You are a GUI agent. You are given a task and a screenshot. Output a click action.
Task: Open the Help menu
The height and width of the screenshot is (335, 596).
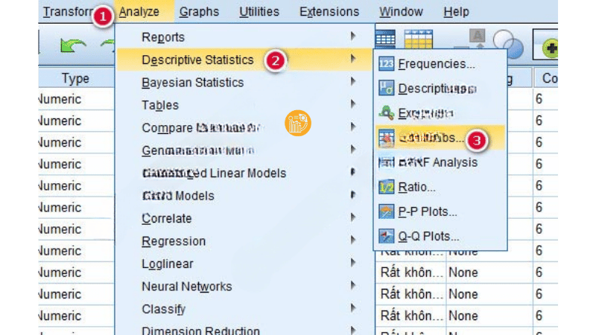pos(456,12)
